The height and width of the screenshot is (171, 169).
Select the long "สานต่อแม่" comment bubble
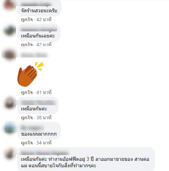click(x=86, y=159)
